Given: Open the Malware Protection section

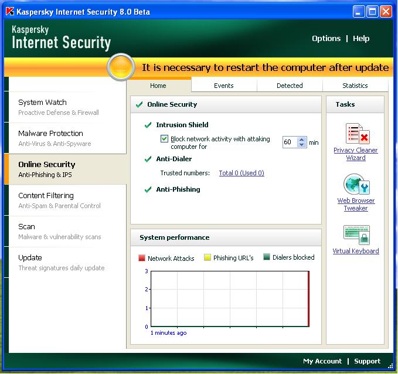Looking at the screenshot, I should pyautogui.click(x=67, y=138).
